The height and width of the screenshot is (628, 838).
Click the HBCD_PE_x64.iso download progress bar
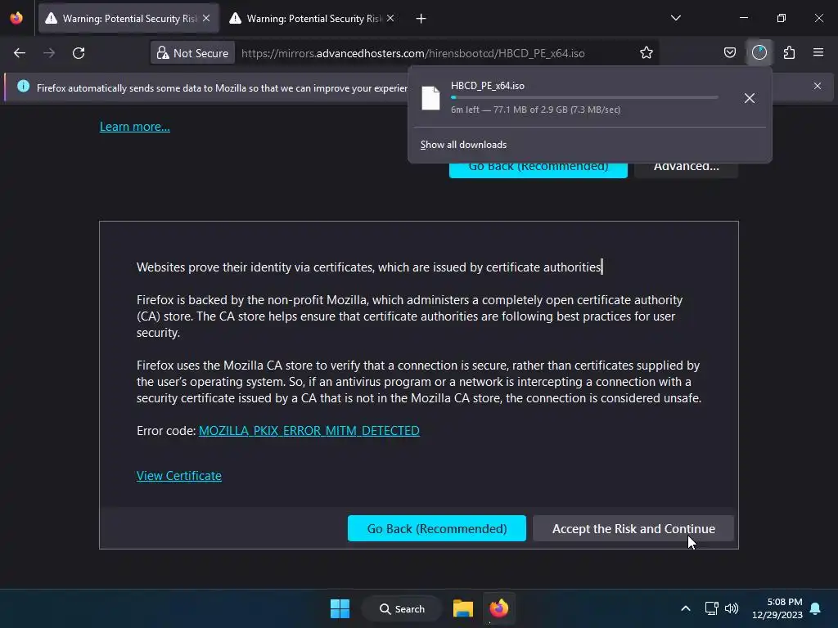pyautogui.click(x=584, y=97)
